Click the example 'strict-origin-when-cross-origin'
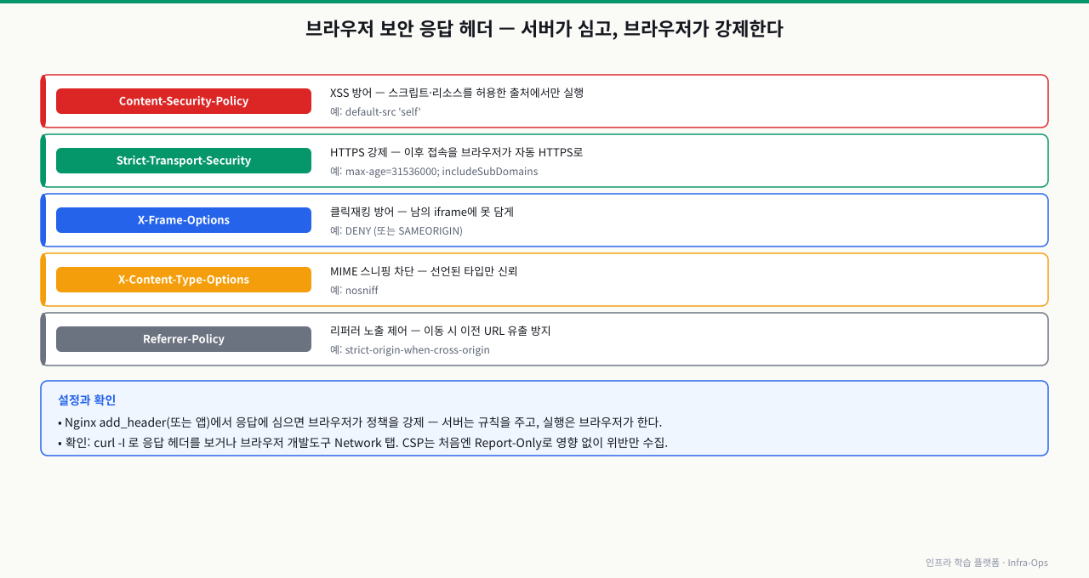The width and height of the screenshot is (1089, 578). click(418, 349)
